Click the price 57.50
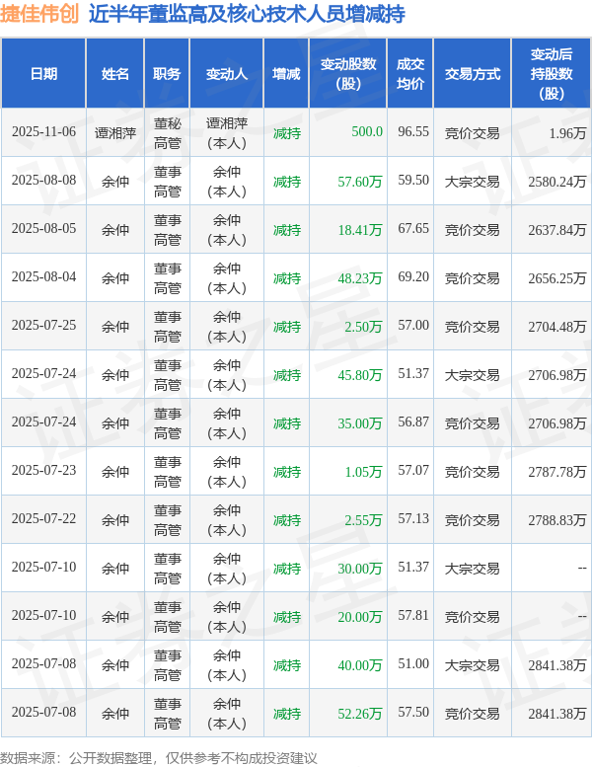The width and height of the screenshot is (592, 767). [x=413, y=713]
